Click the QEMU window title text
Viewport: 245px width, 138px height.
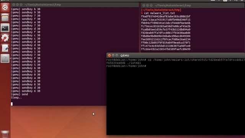tap(125, 56)
